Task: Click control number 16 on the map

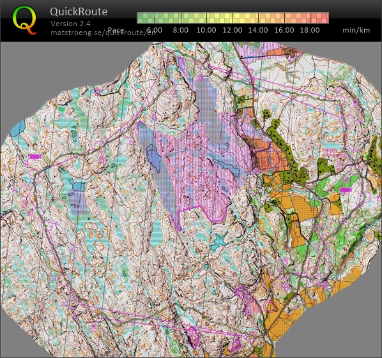Action: coord(284,287)
